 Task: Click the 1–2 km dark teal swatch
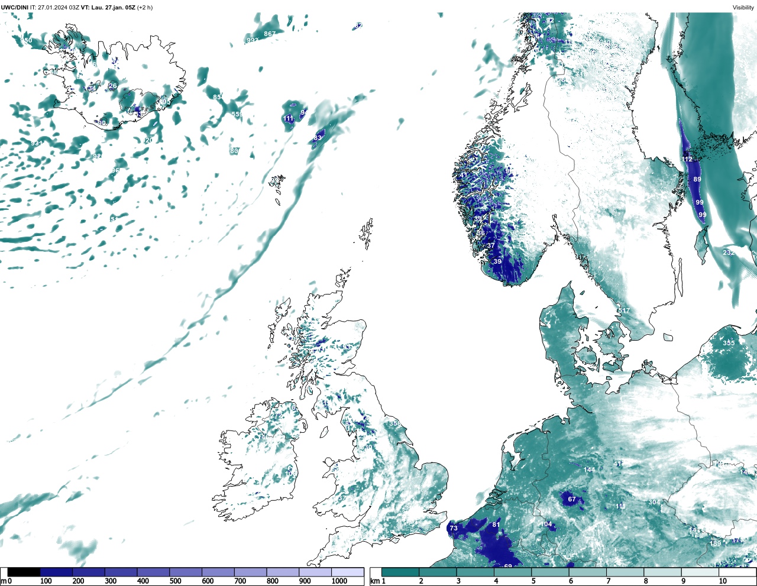400,572
